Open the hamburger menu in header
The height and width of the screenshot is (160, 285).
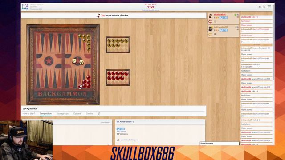(269, 7)
